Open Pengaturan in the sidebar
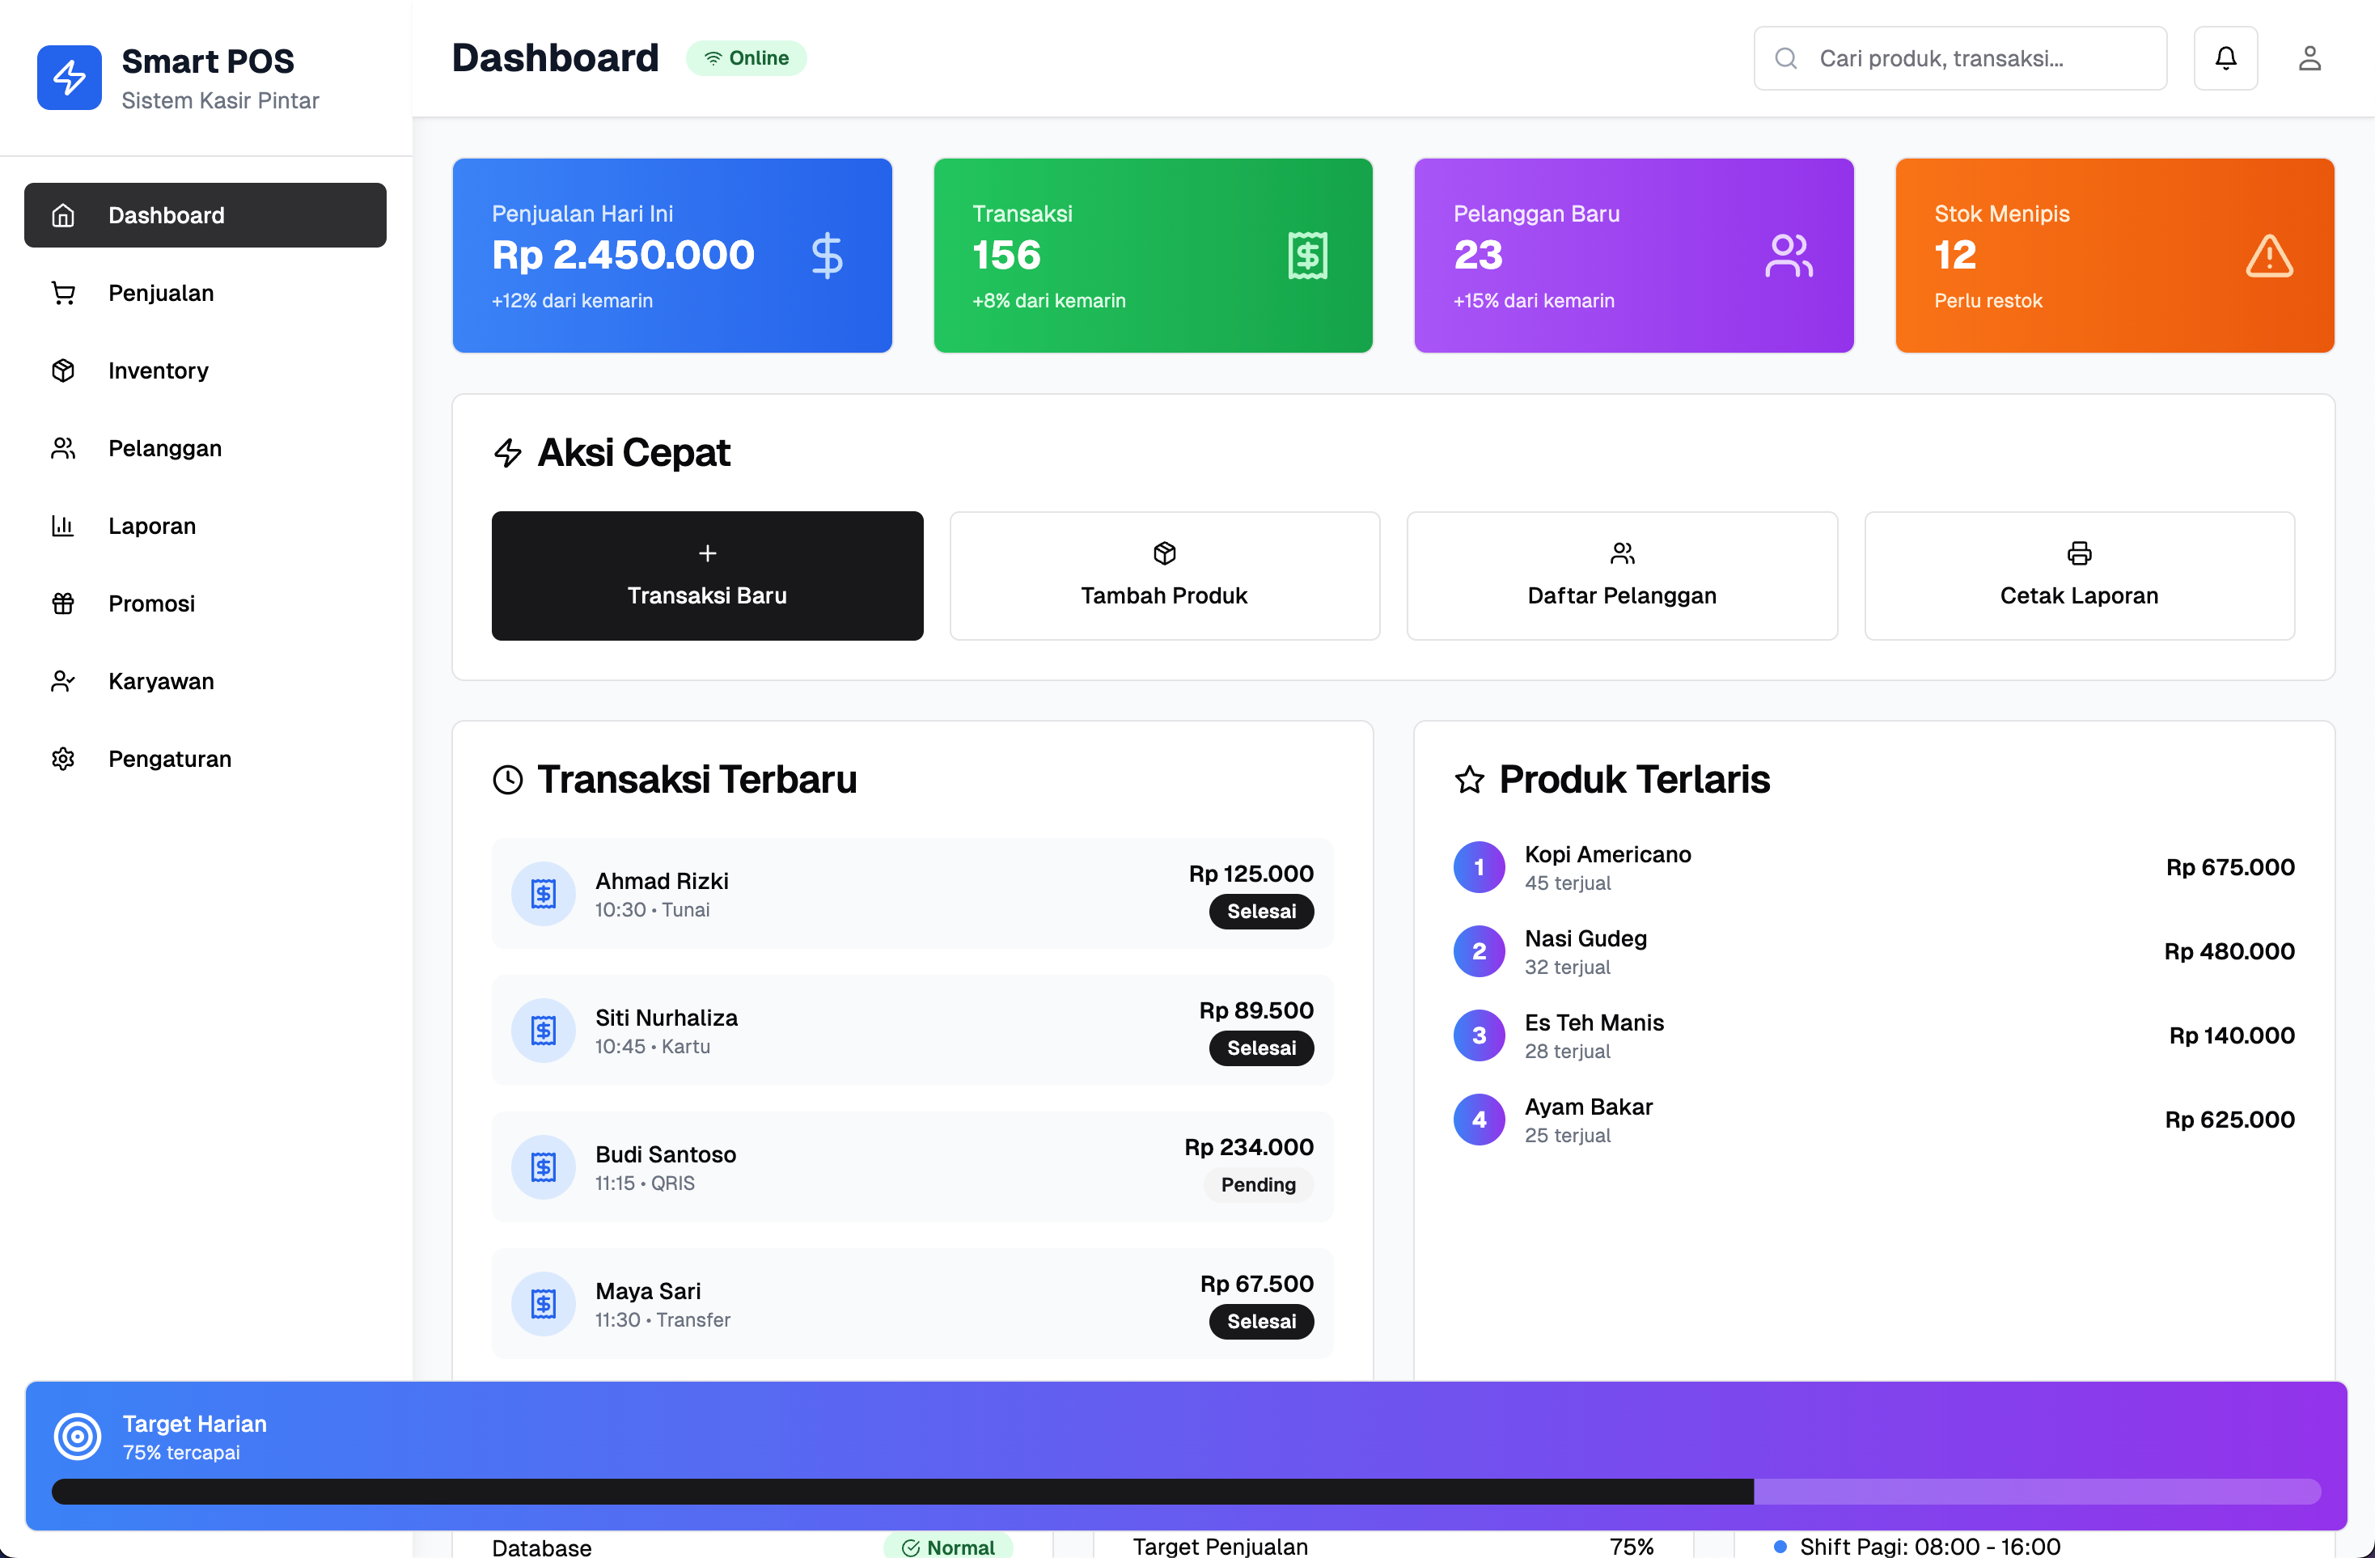 pyautogui.click(x=205, y=760)
